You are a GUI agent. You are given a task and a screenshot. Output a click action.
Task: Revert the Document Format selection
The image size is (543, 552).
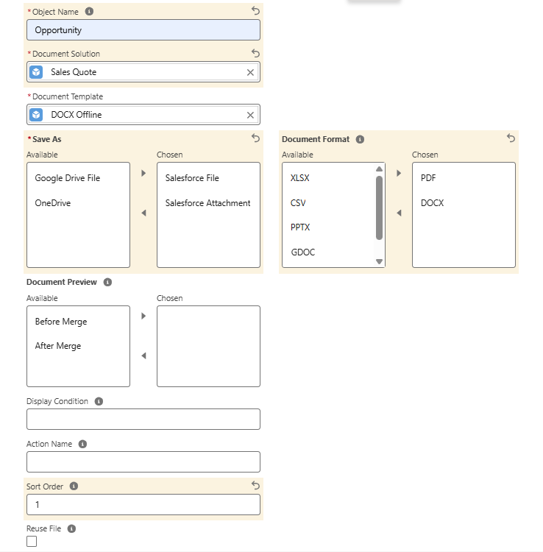511,138
